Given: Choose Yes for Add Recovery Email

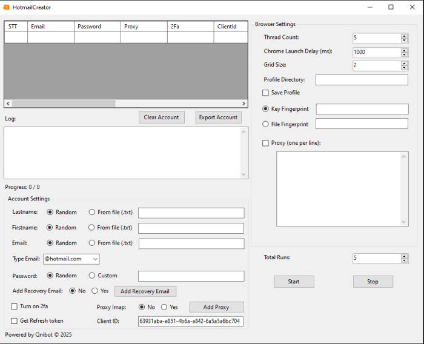Looking at the screenshot, I should coord(94,291).
